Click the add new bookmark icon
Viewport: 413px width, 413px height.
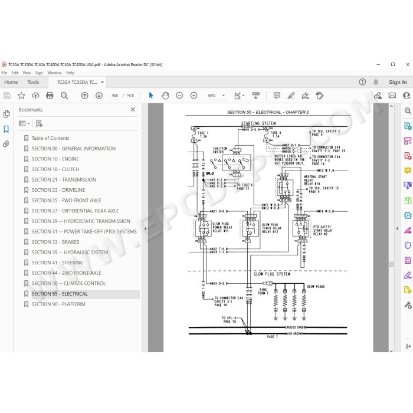[40, 123]
